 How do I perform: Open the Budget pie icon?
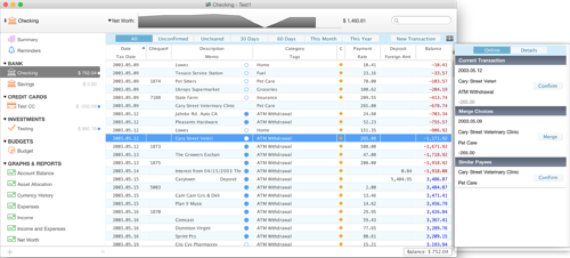(11, 151)
